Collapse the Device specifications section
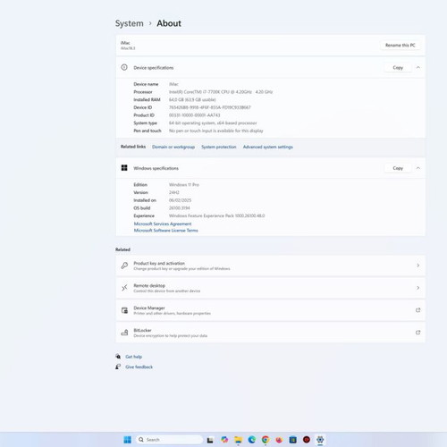This screenshot has width=447, height=447. [418, 67]
